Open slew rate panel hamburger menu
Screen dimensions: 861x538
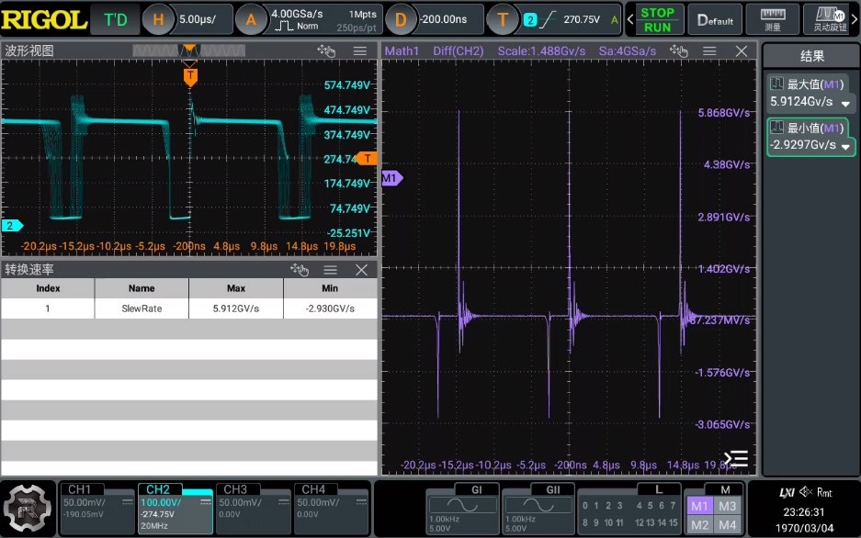(x=330, y=270)
